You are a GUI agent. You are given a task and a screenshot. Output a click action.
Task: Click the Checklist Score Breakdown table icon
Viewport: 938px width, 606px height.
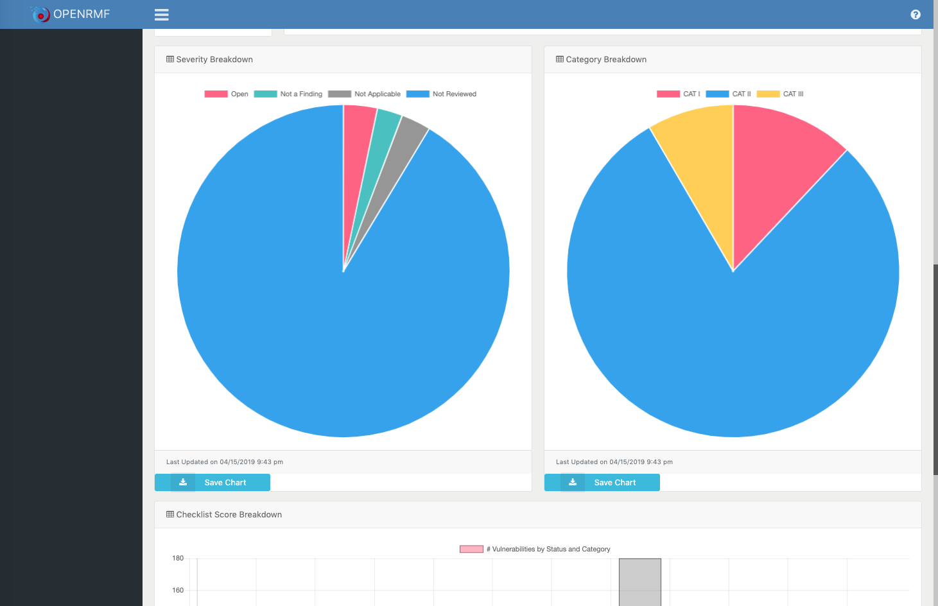coord(170,514)
